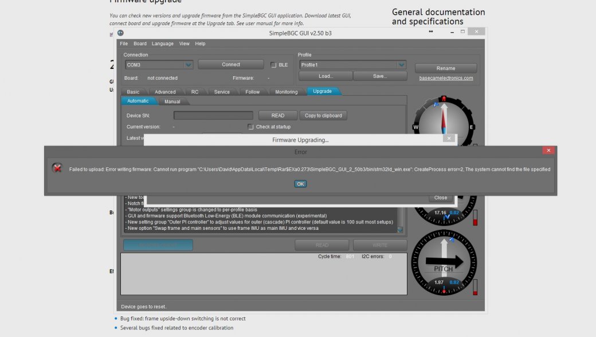The width and height of the screenshot is (596, 337).
Task: Switch to the RC tab
Action: pyautogui.click(x=195, y=92)
